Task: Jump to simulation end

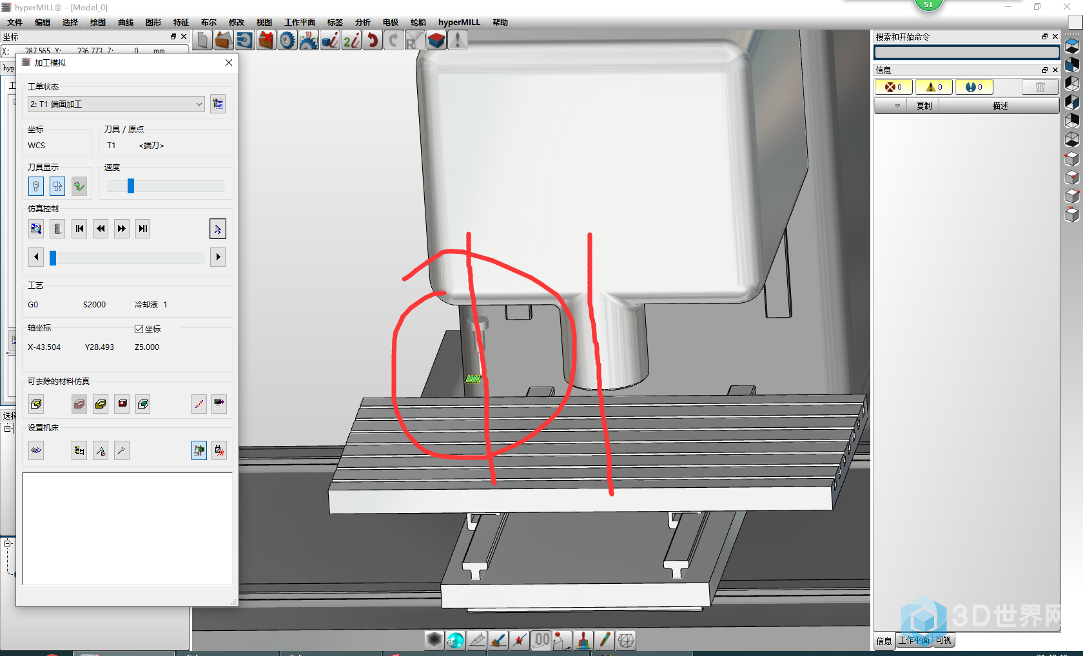Action: tap(143, 229)
